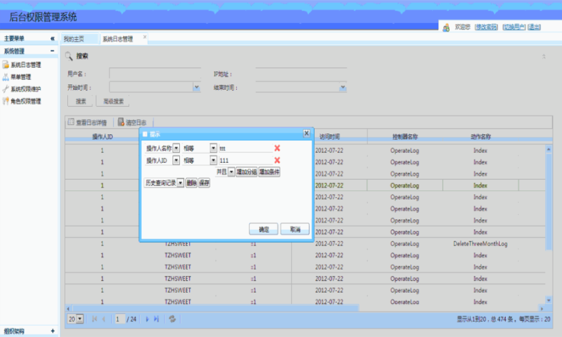Open the 操作人ID field dropdown
This screenshot has width=562, height=337.
click(176, 160)
